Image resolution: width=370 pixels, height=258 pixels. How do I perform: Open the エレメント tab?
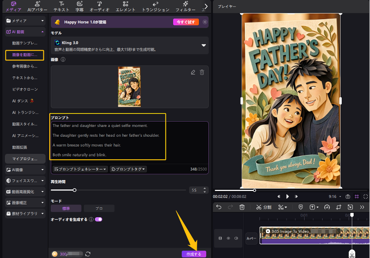(125, 6)
